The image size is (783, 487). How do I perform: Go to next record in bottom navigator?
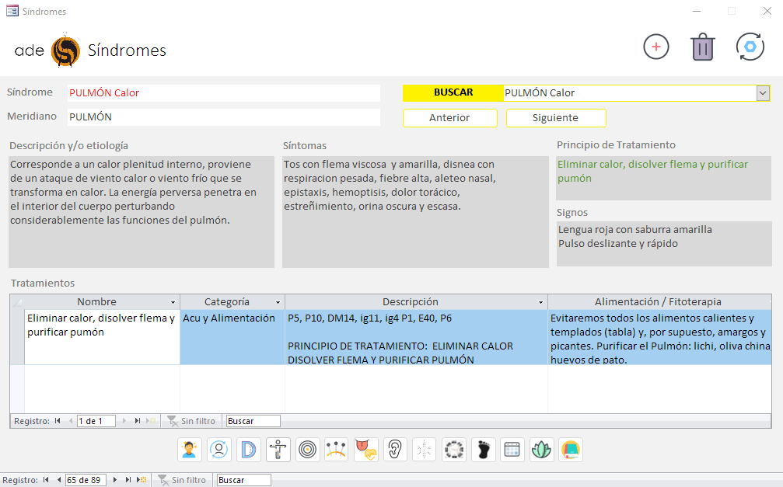[116, 480]
